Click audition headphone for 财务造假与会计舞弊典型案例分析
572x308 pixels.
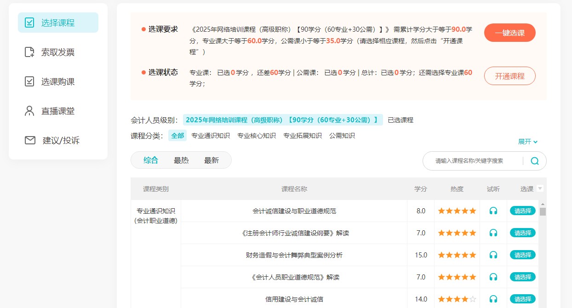[x=493, y=255]
